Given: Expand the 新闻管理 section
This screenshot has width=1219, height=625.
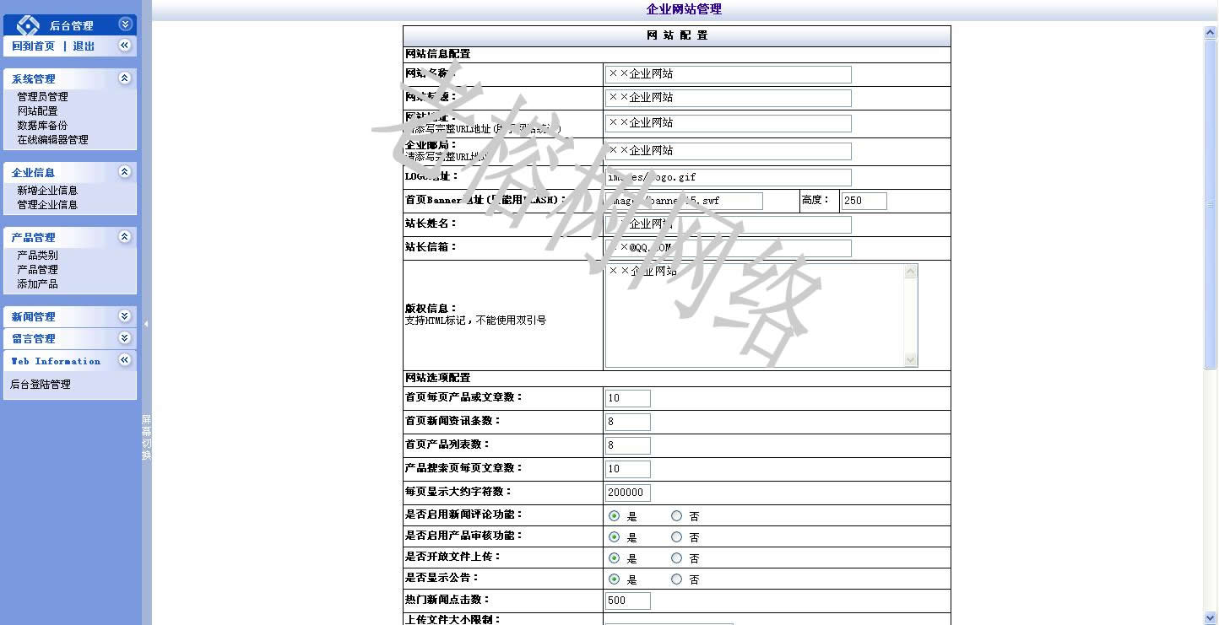Looking at the screenshot, I should point(125,316).
